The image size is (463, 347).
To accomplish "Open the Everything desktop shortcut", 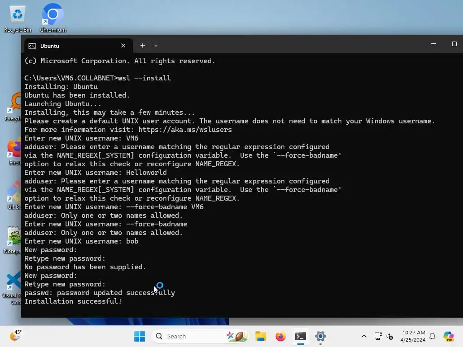I will pos(13,107).
